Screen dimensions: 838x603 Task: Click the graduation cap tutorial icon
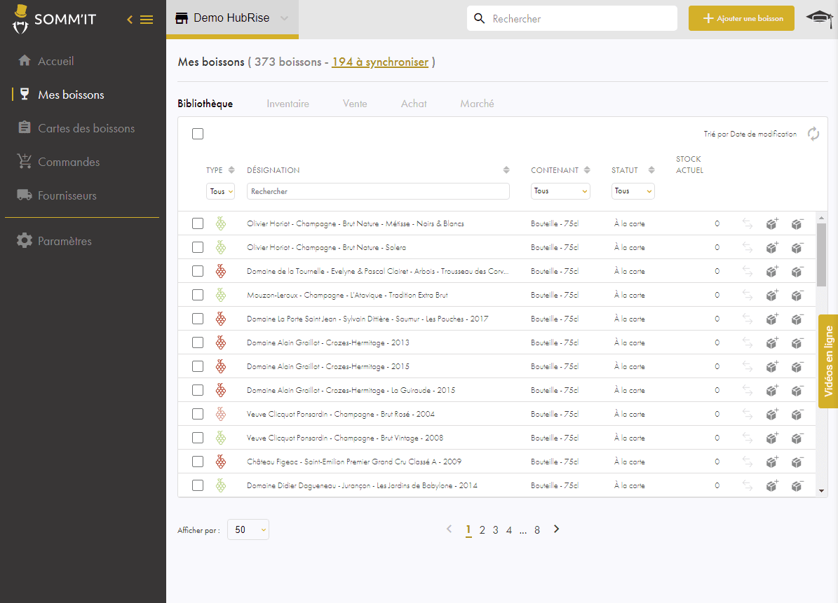tap(819, 19)
